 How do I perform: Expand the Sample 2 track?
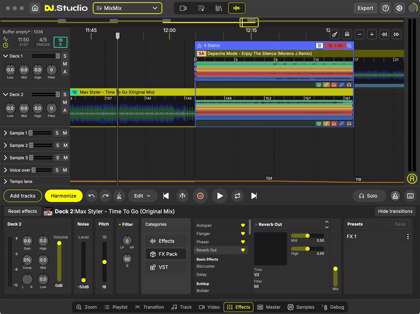5,145
